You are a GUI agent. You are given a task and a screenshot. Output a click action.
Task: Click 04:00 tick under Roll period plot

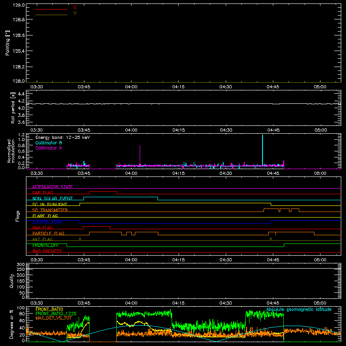point(131,130)
